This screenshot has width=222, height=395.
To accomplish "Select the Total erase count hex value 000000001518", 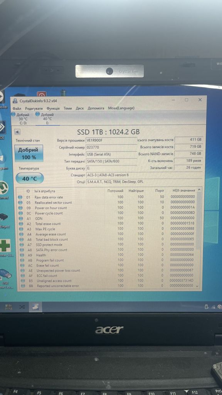I will point(182,223).
